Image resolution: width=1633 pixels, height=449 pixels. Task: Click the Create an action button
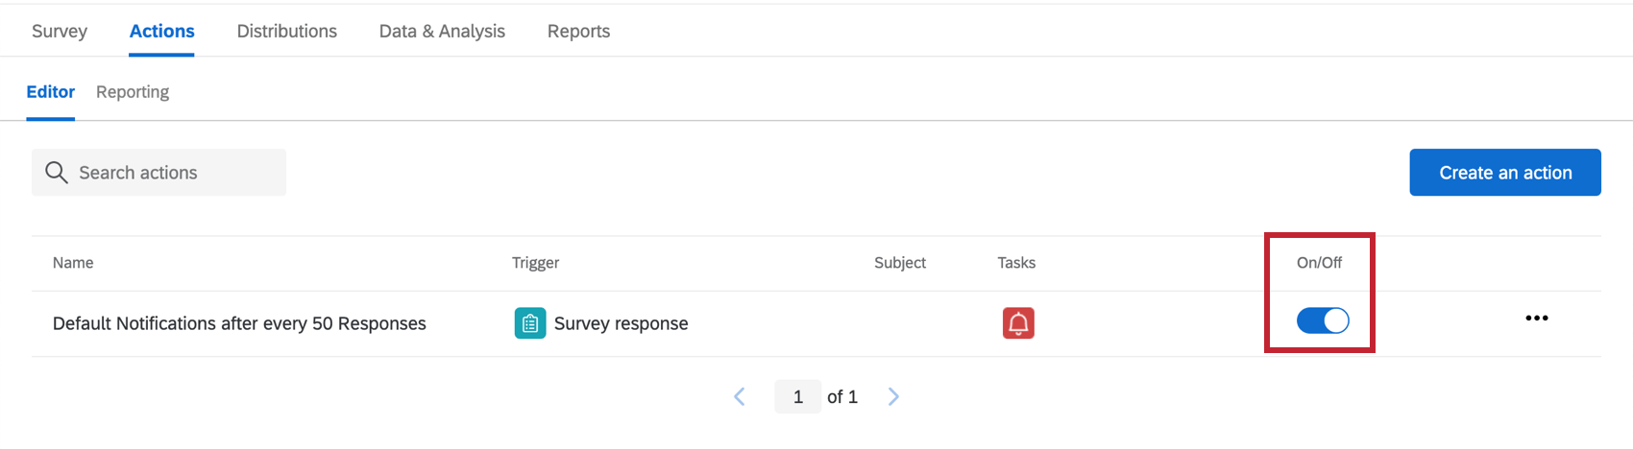point(1504,173)
